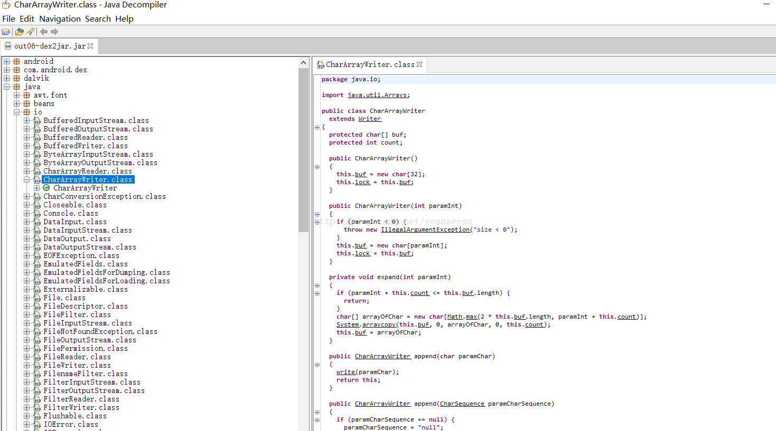Viewport: 776px width, 431px height.
Task: Expand the com.android.dex package node
Action: tap(7, 70)
